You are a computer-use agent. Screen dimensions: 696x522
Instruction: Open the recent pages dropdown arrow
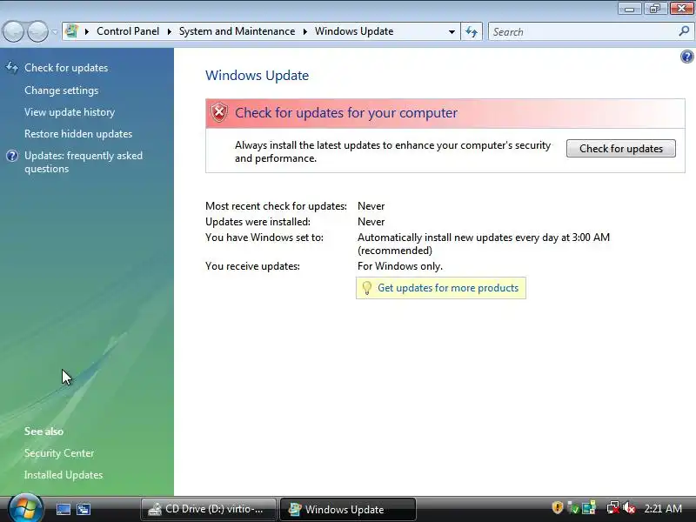[x=55, y=31]
